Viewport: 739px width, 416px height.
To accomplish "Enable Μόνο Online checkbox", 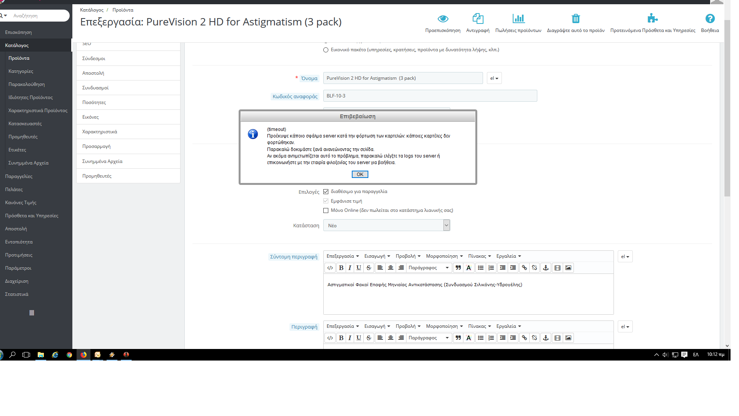I will point(326,210).
